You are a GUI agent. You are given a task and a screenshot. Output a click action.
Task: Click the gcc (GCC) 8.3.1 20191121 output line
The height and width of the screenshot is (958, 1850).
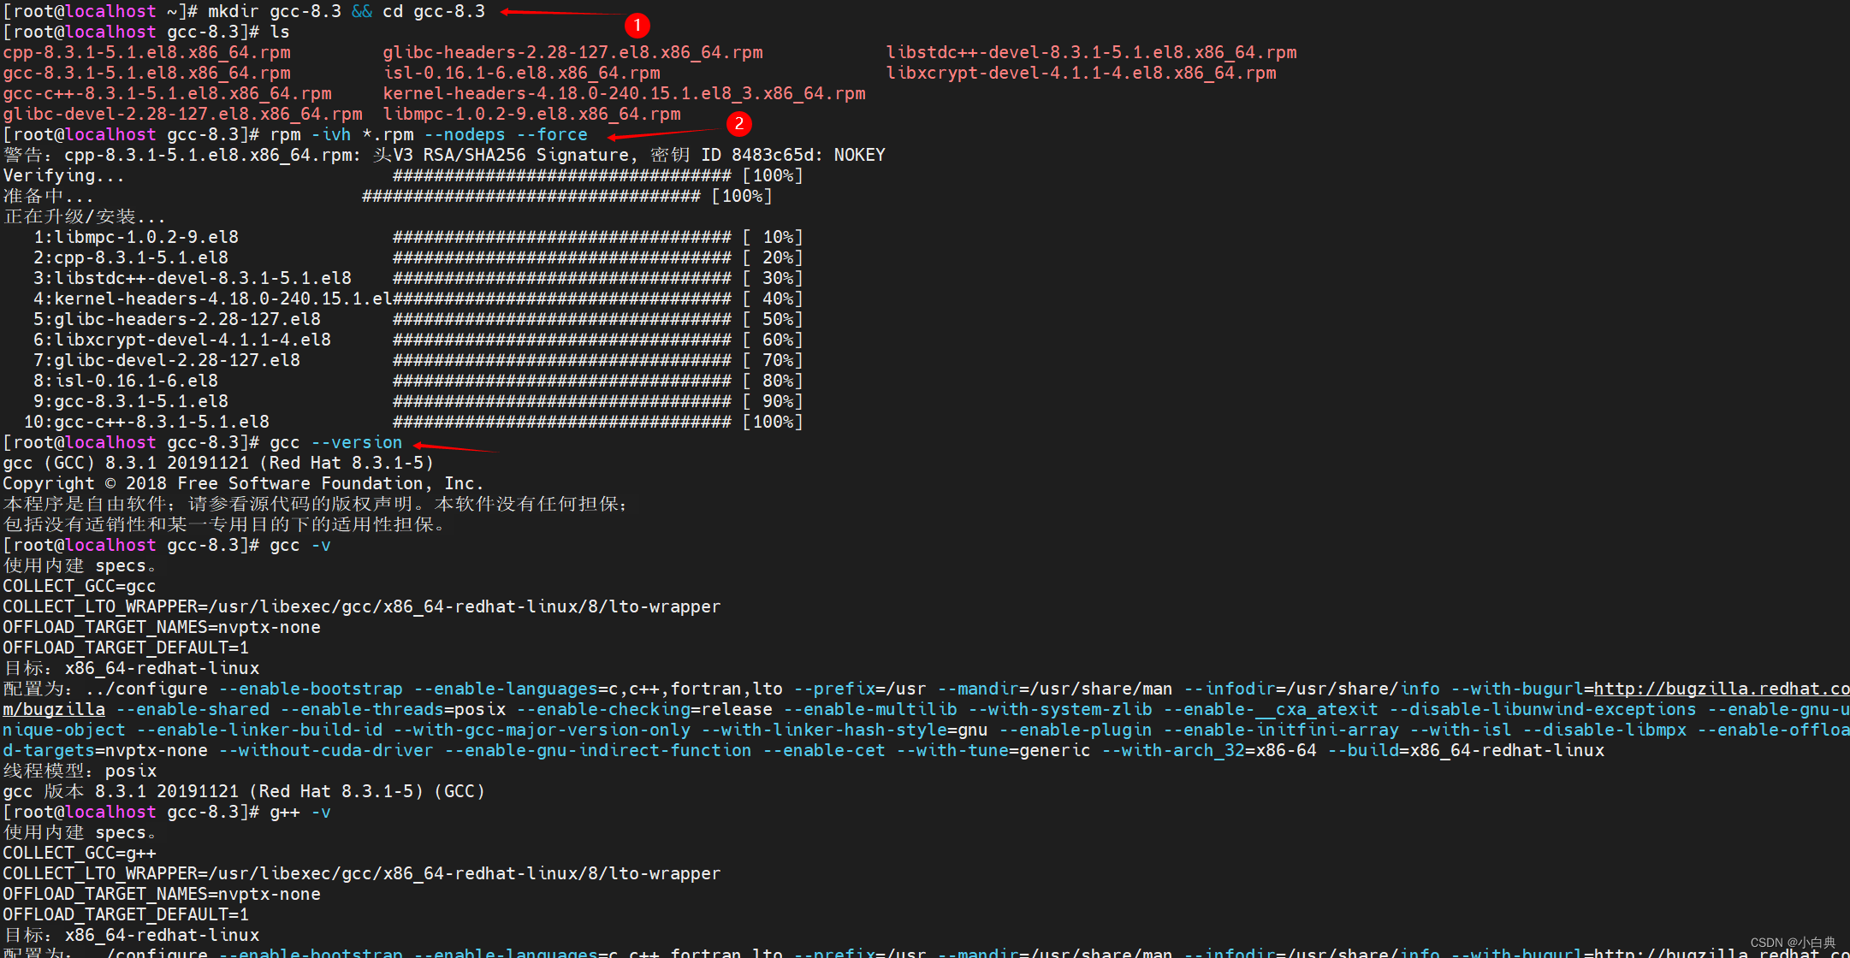218,463
